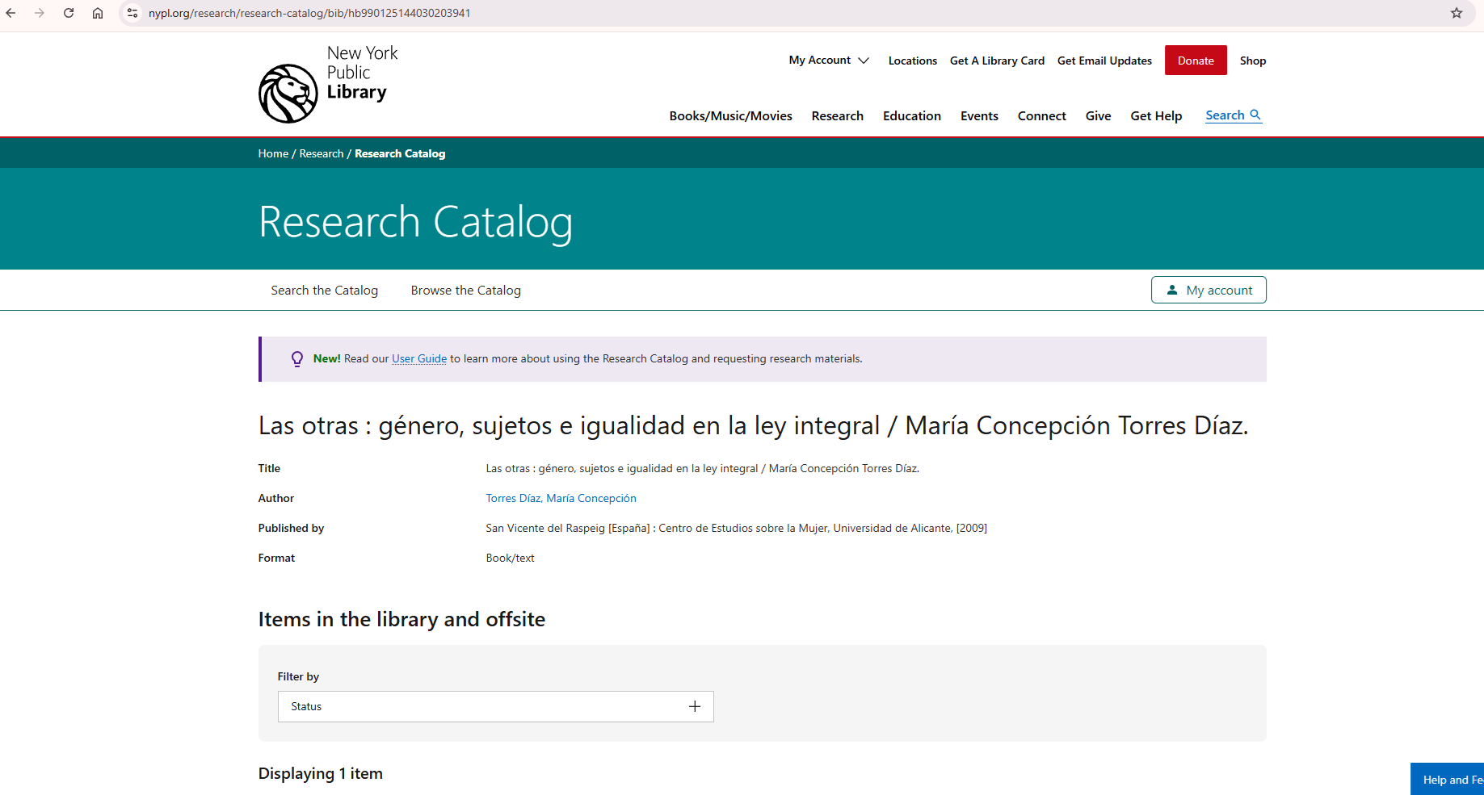The height and width of the screenshot is (795, 1484).
Task: Click the browser home icon
Action: click(98, 13)
